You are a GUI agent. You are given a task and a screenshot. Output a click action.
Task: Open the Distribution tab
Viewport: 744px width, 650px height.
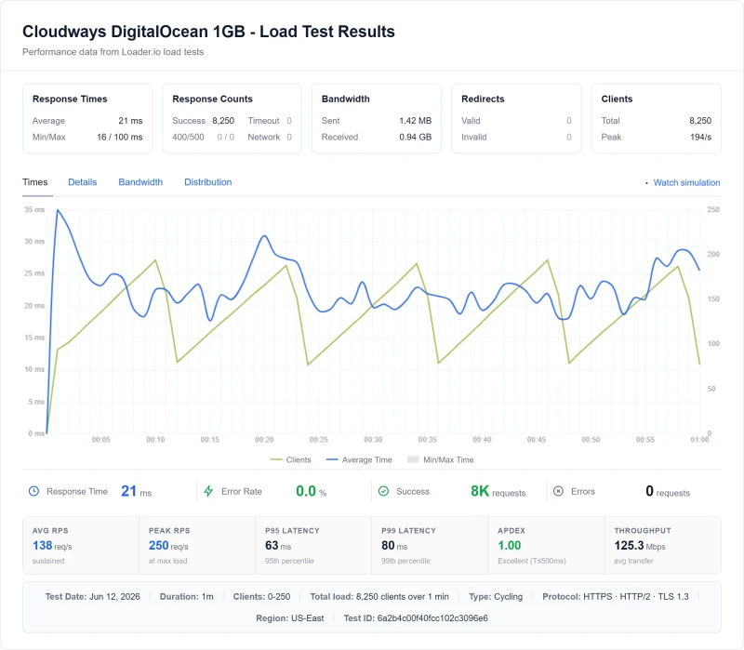tap(207, 182)
